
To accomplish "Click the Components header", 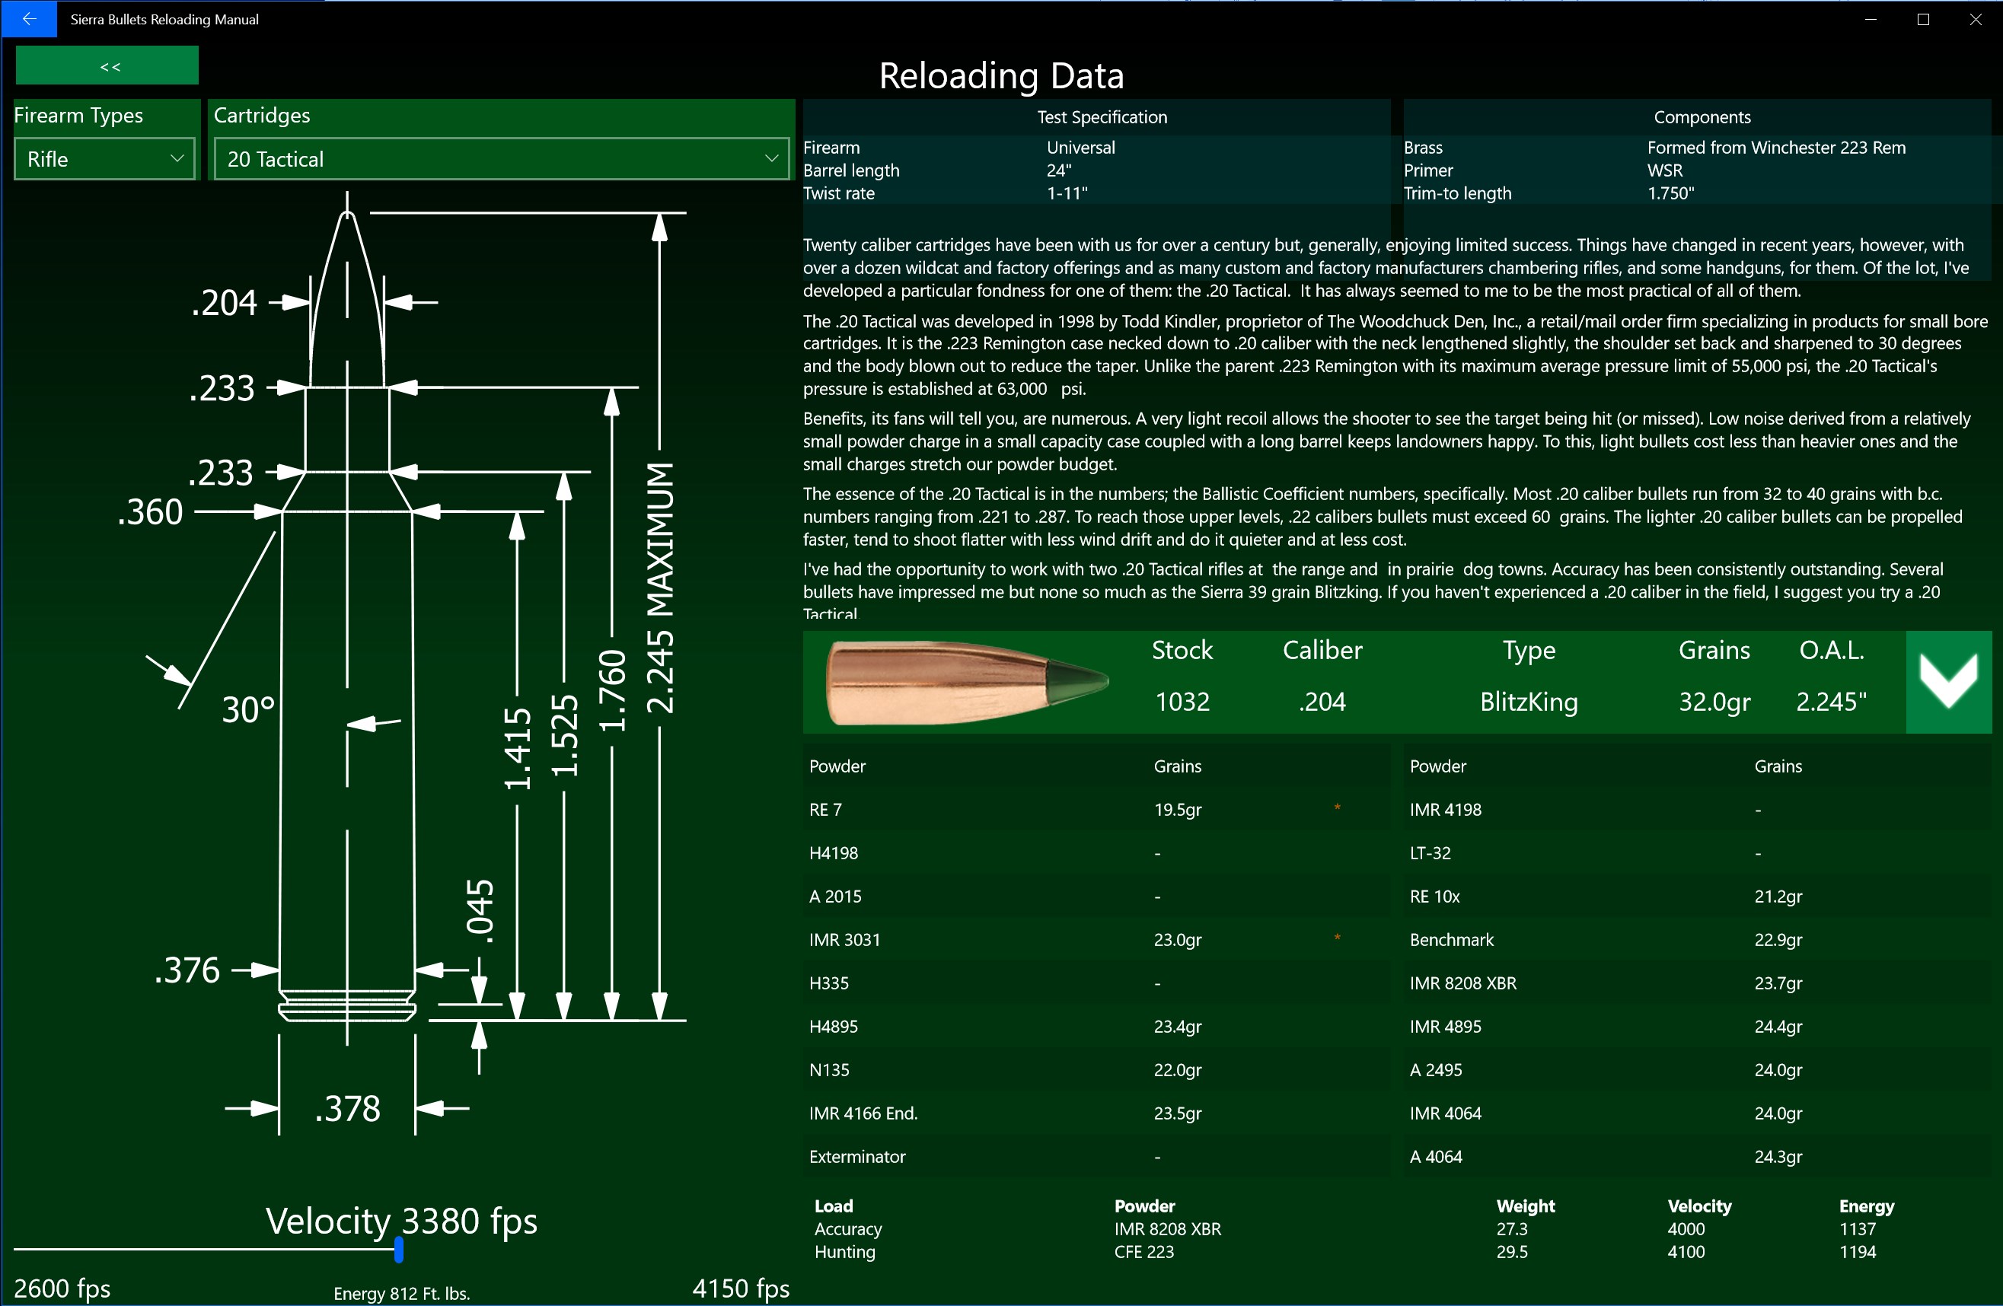I will click(1702, 117).
